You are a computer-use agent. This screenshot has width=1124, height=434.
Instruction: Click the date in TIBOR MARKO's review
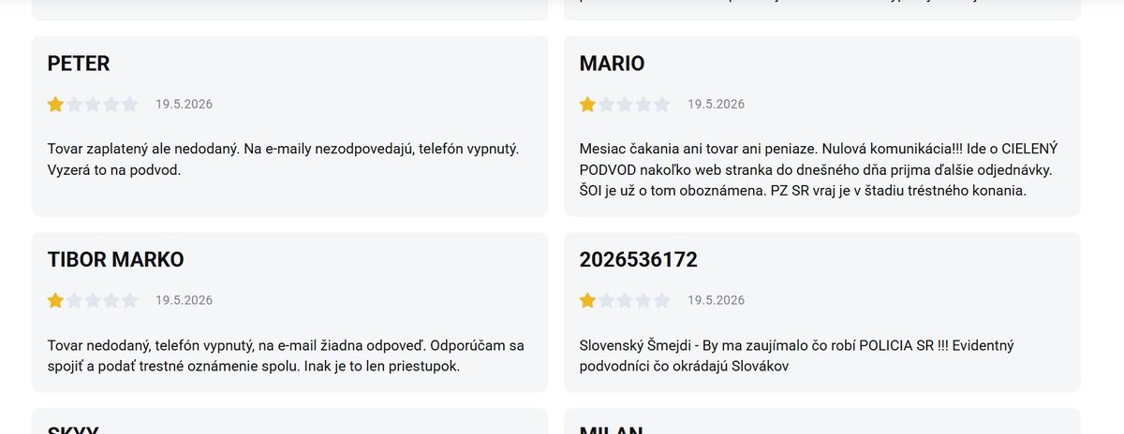point(184,300)
